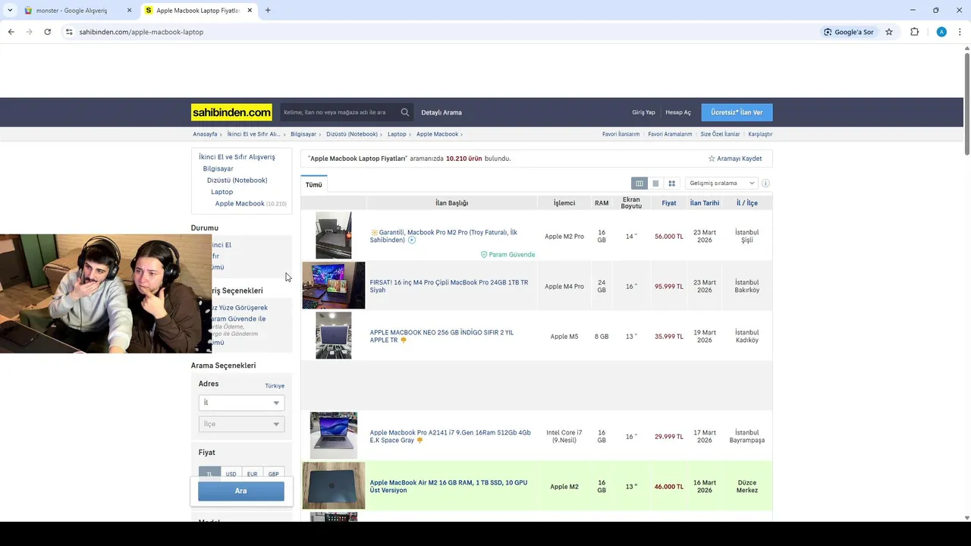Open Karşılaştır link
This screenshot has width=971, height=546.
[x=760, y=134]
